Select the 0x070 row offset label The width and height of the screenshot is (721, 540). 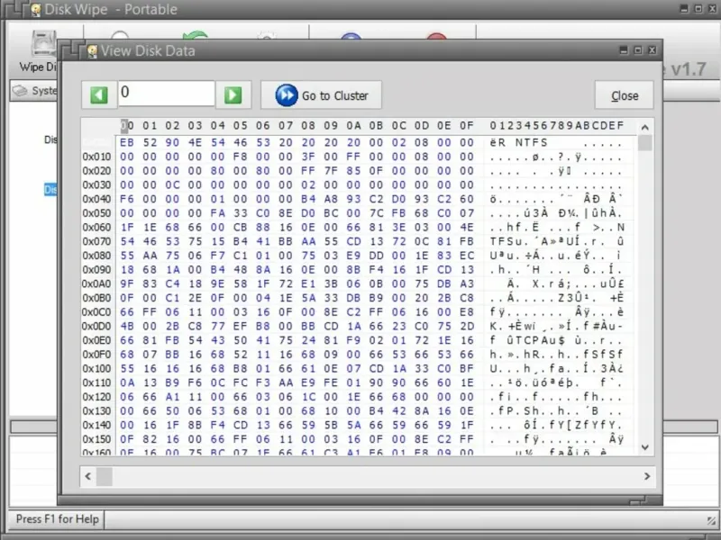[x=96, y=241]
